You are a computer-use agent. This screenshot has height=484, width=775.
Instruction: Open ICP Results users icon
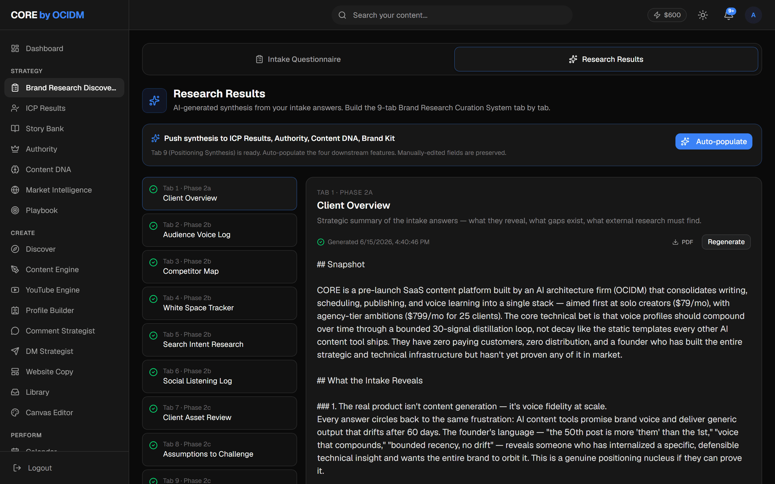point(15,108)
